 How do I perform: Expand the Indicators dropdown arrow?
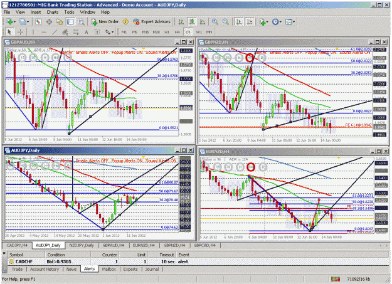coord(267,22)
